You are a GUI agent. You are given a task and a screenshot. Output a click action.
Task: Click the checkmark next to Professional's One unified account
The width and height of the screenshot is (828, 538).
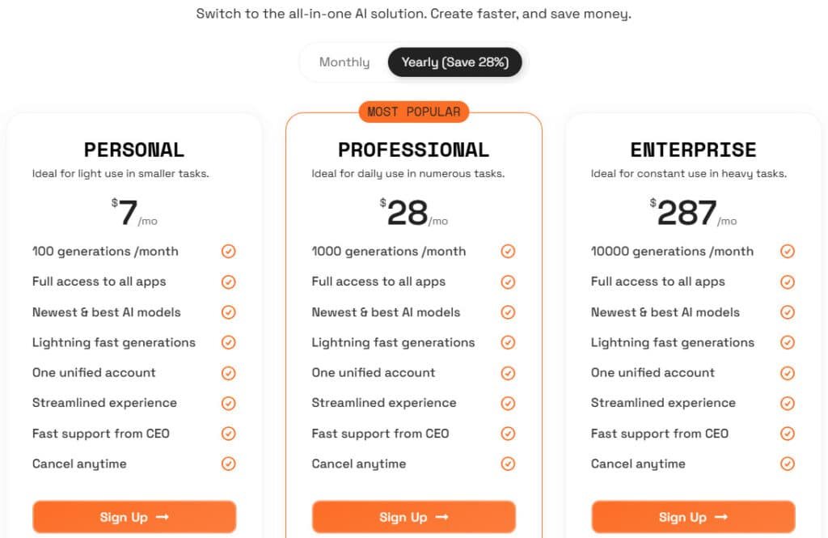508,373
